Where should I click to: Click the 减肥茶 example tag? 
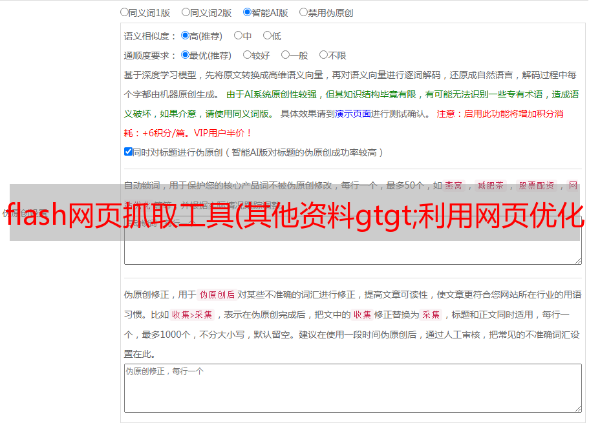pos(491,185)
